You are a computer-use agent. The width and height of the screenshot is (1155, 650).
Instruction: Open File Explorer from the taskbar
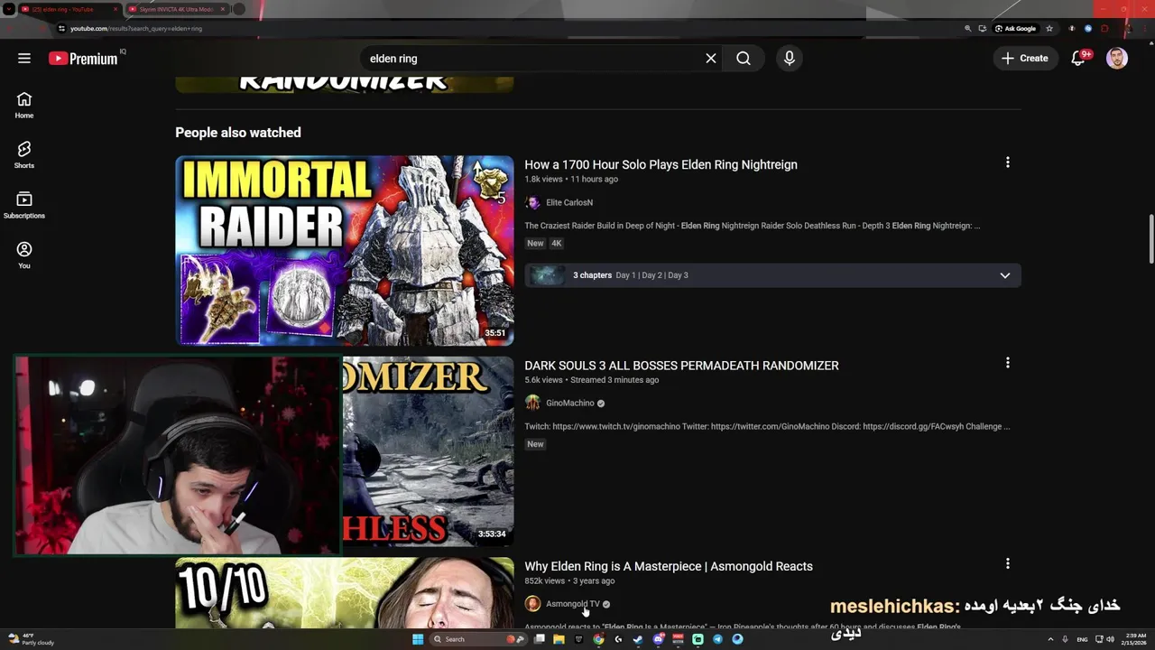[x=559, y=639]
